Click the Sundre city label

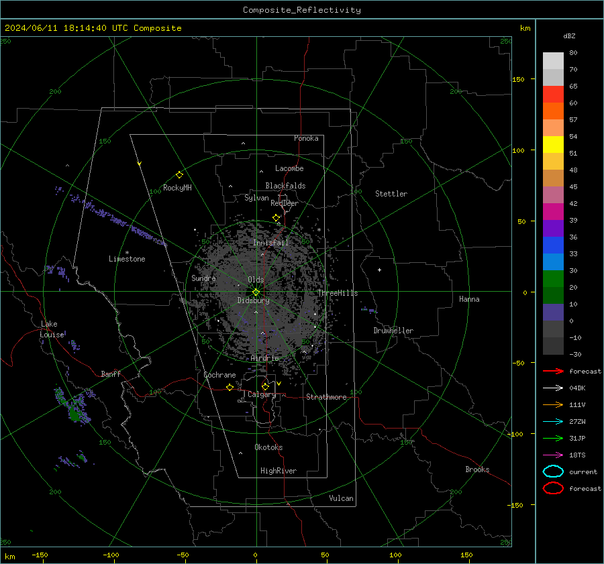coord(203,278)
